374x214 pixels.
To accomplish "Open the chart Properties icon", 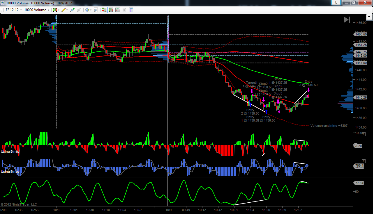I will pos(131,10).
